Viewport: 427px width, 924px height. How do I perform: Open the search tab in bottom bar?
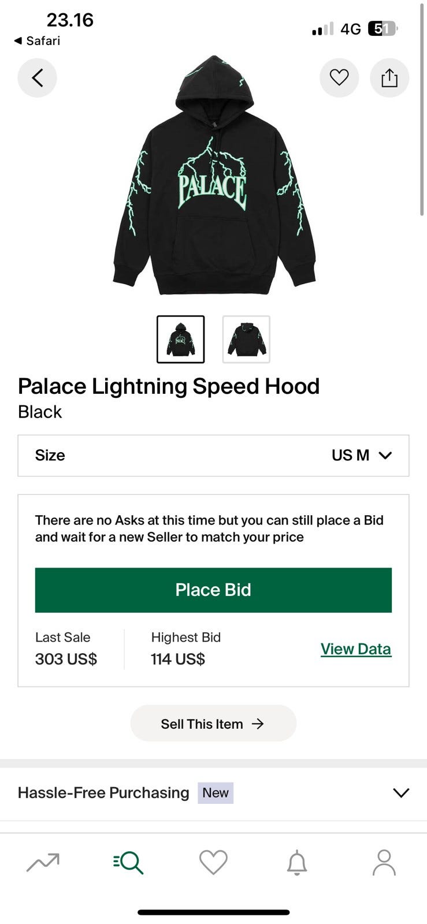[128, 863]
